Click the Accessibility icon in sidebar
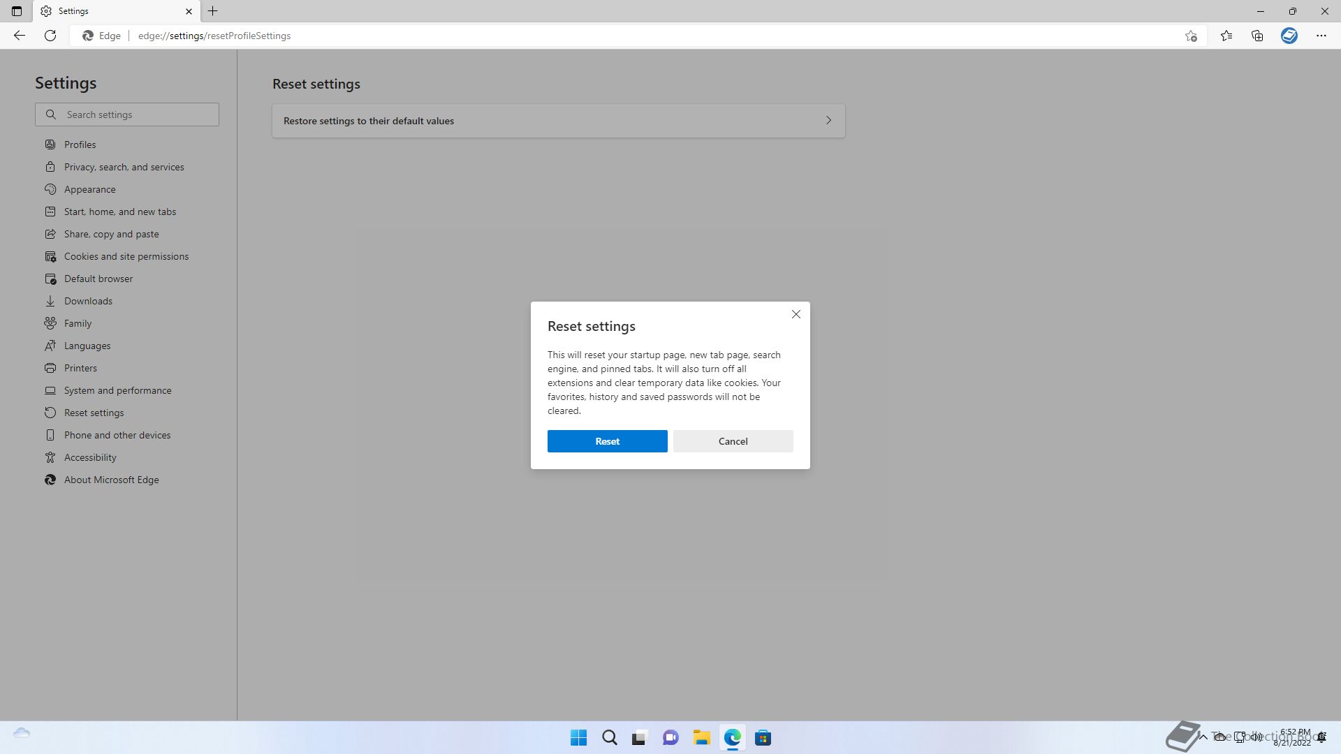This screenshot has width=1341, height=754. click(50, 457)
